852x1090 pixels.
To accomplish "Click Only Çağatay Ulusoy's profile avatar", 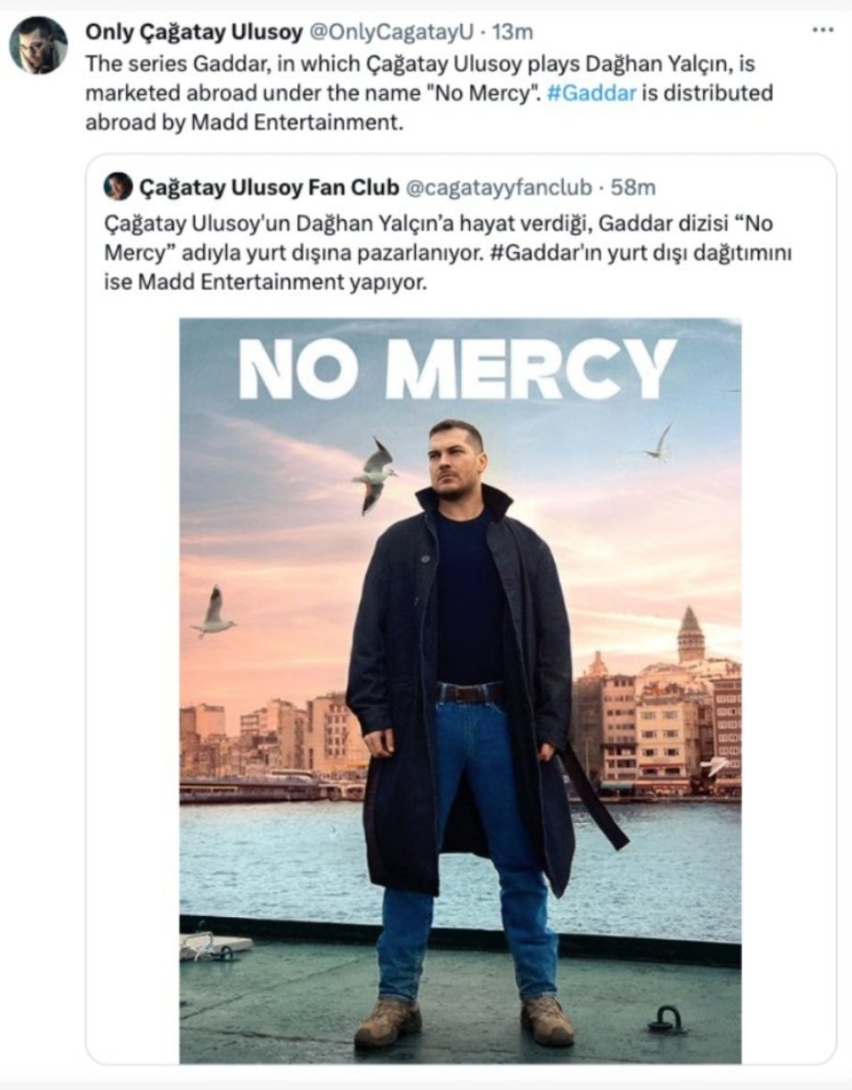I will pyautogui.click(x=39, y=45).
